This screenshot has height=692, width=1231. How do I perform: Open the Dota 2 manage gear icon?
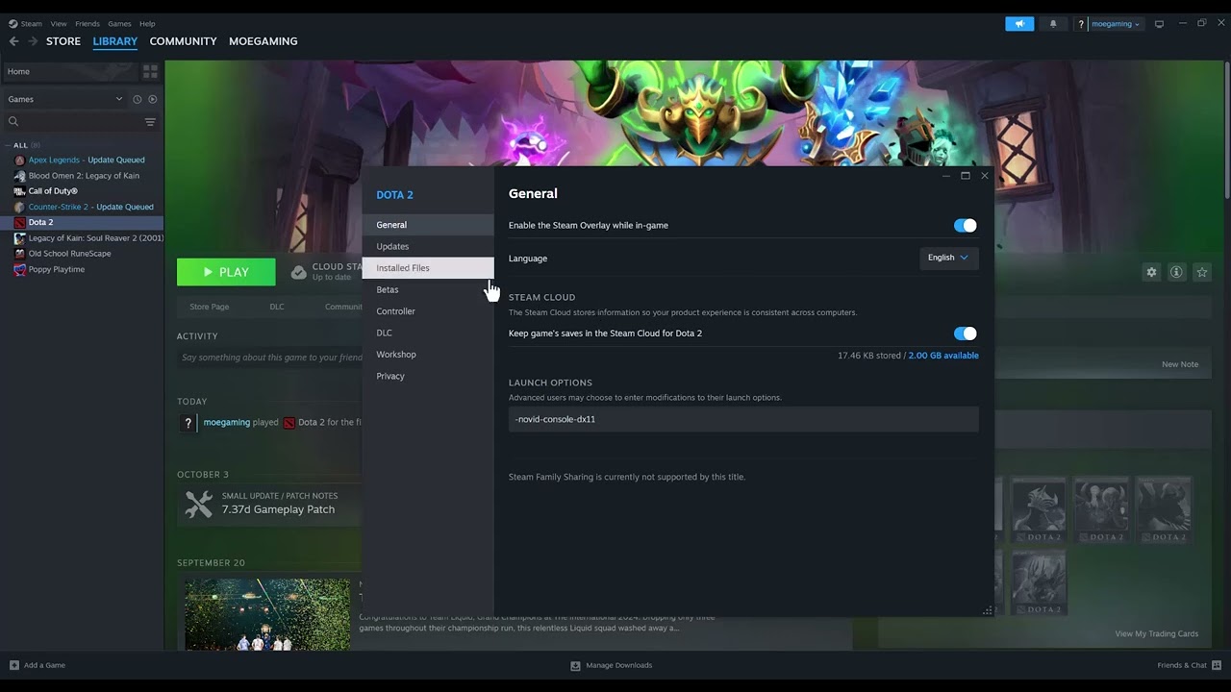1151,272
